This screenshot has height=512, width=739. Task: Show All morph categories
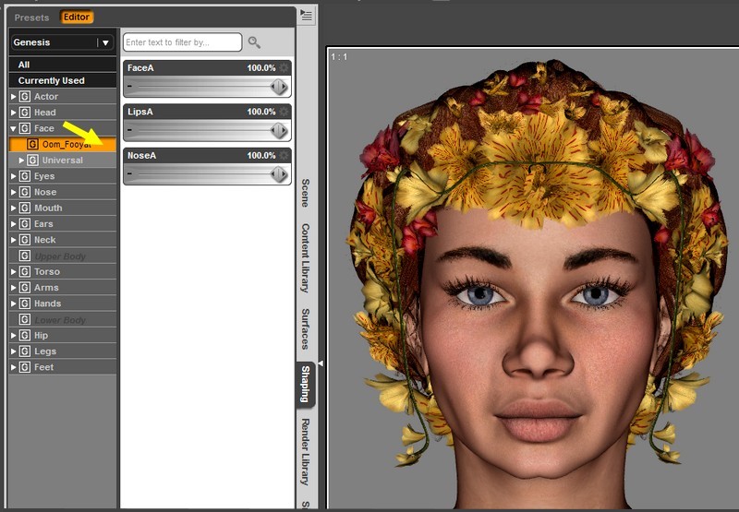tap(63, 65)
